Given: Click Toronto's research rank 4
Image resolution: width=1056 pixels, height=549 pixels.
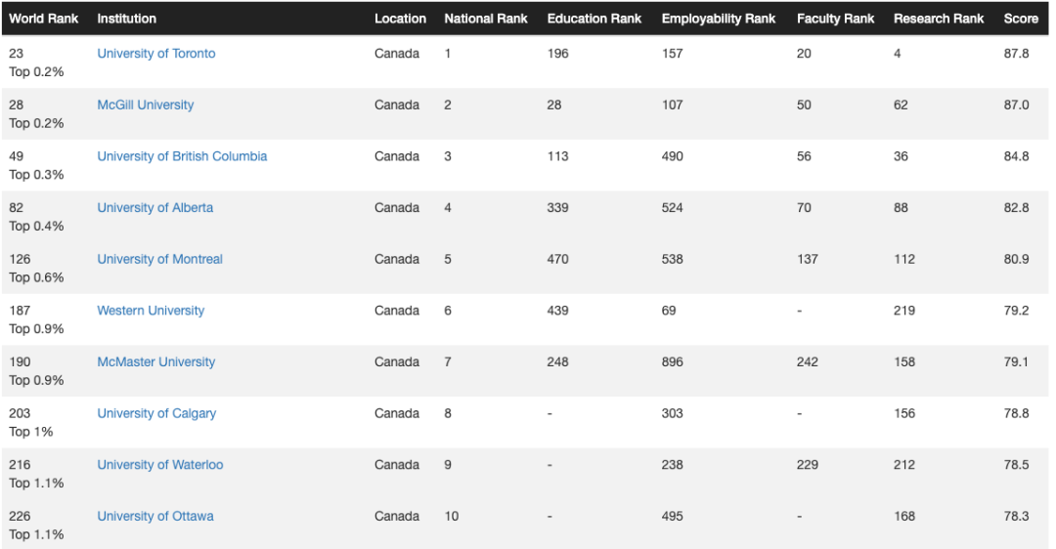Looking at the screenshot, I should (x=897, y=53).
